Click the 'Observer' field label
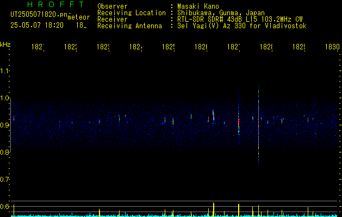Image resolution: width=342 pixels, height=217 pixels. [x=113, y=7]
